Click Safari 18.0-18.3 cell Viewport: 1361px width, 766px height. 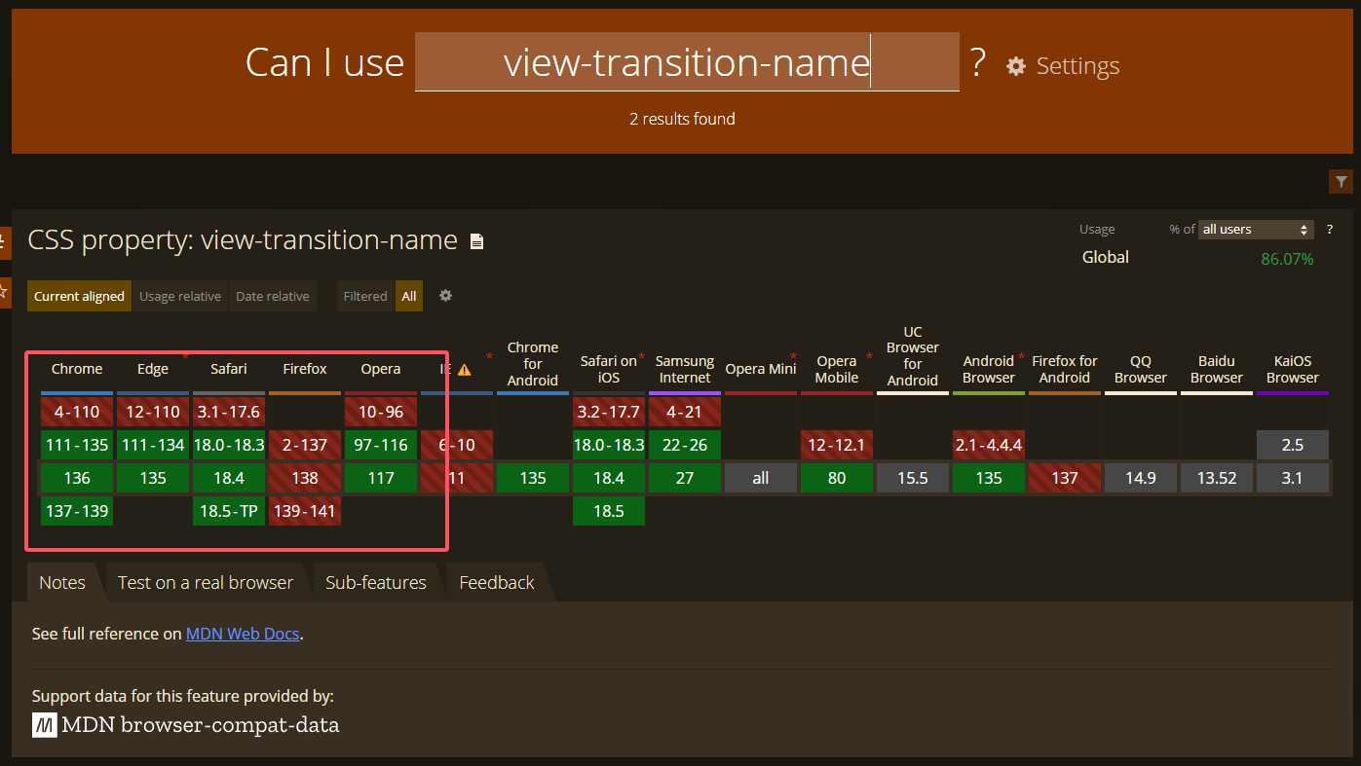pos(229,445)
